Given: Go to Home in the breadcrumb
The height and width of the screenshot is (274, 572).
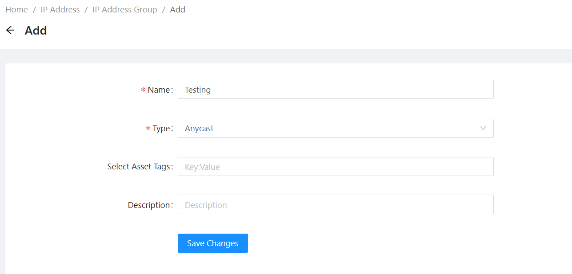Looking at the screenshot, I should [x=16, y=10].
